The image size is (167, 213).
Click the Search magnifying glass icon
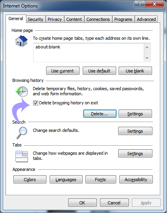click(x=22, y=133)
